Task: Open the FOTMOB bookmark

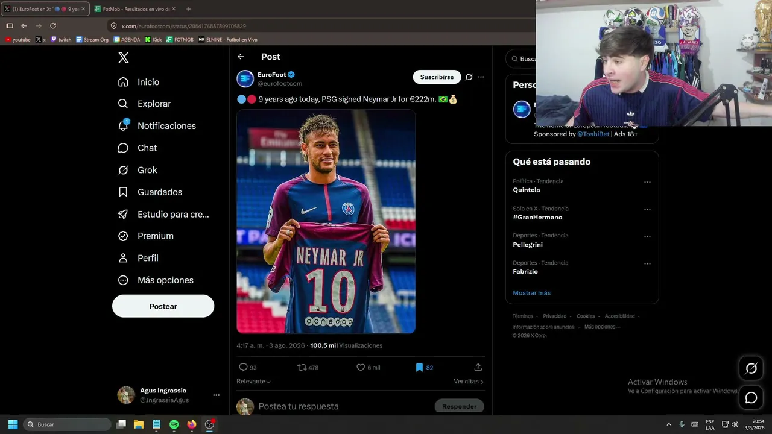Action: 180,40
